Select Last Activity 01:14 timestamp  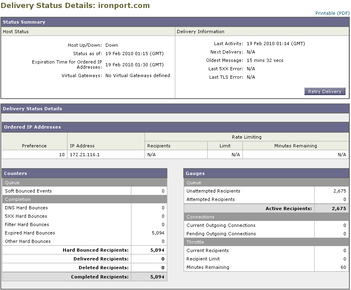click(x=276, y=44)
